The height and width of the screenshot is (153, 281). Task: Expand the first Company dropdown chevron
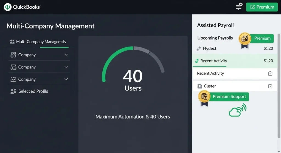[66, 55]
